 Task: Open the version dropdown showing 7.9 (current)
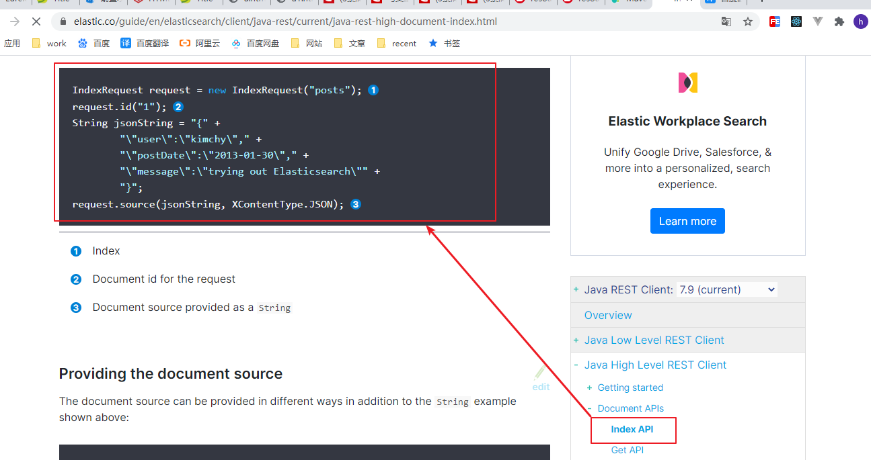pyautogui.click(x=727, y=289)
